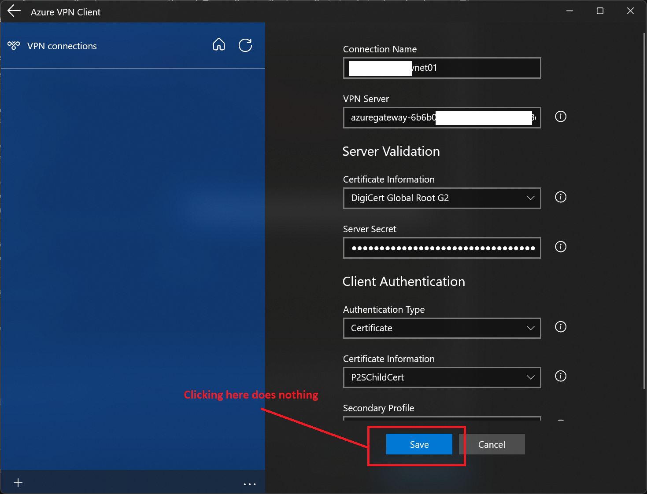
Task: Refresh the VPN connections list
Action: pyautogui.click(x=245, y=45)
